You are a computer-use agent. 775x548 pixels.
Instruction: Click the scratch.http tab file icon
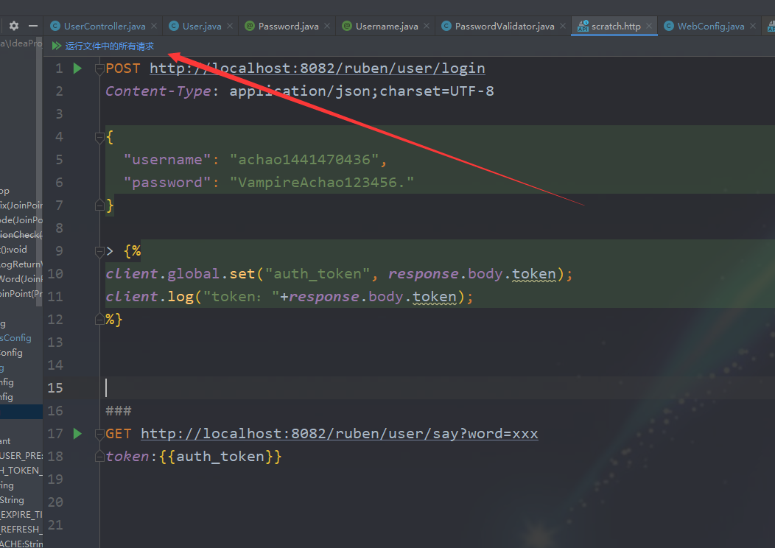583,27
